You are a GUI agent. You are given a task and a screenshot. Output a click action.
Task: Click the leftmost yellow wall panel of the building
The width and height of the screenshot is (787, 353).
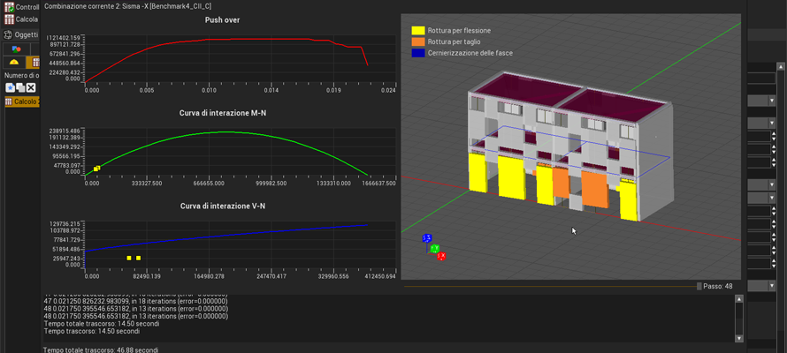(x=478, y=173)
